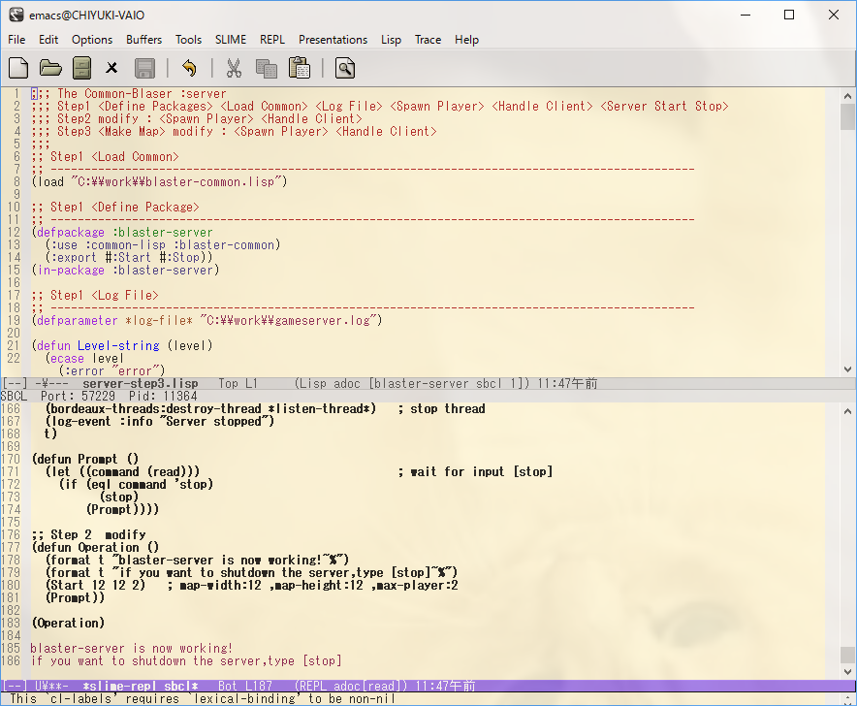Open the directory browser toolbar icon
This screenshot has height=706, width=857.
tap(81, 68)
